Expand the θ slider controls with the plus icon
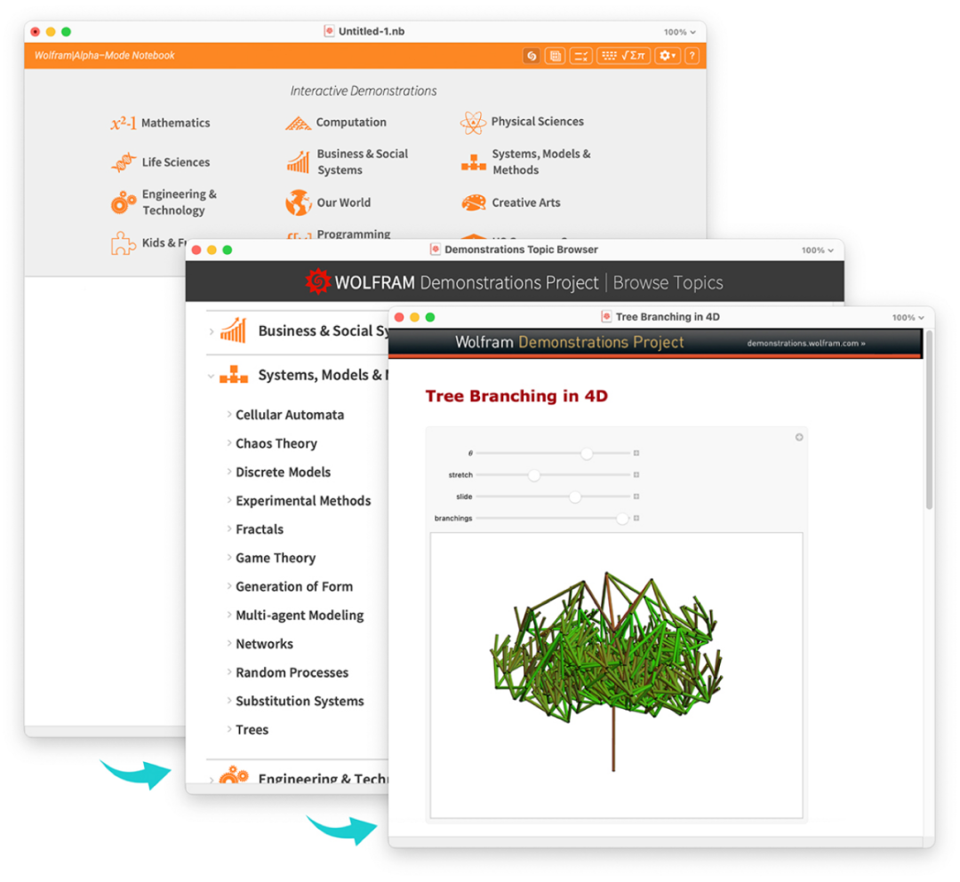 pos(636,453)
